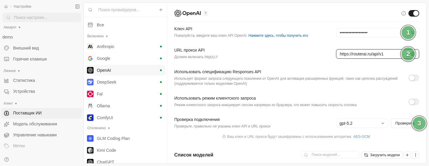Turn on client request mode toggle
Image resolution: width=429 pixels, height=166 pixels.
414,102
